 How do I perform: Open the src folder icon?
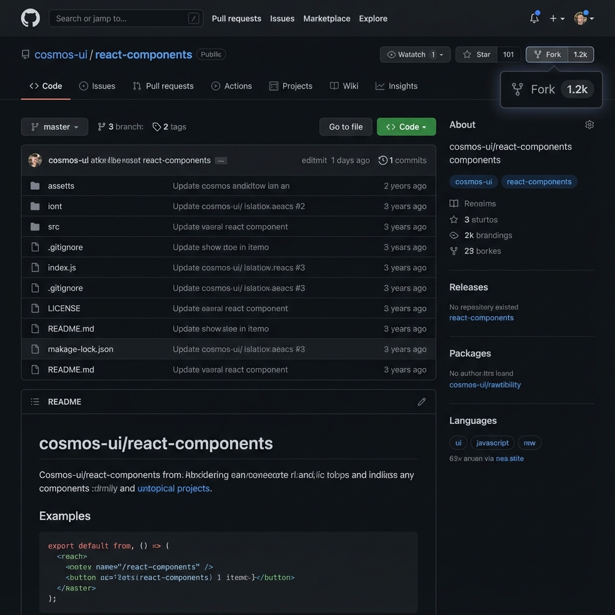(35, 226)
